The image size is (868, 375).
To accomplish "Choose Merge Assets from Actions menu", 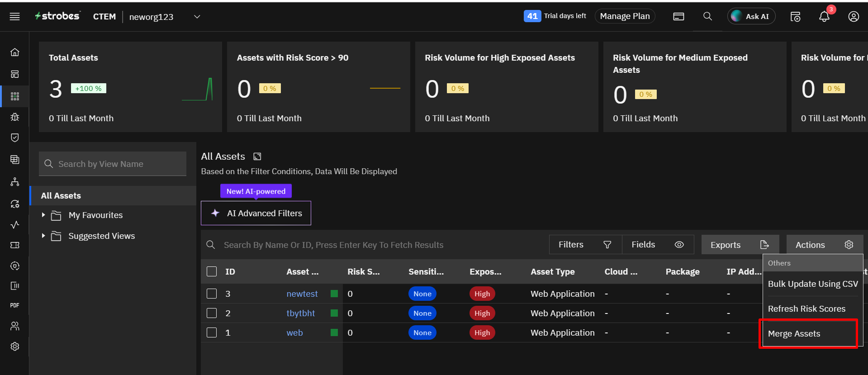I will coord(794,334).
